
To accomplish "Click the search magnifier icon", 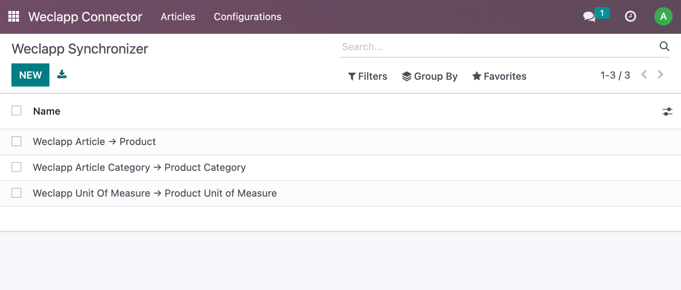I will coord(664,46).
